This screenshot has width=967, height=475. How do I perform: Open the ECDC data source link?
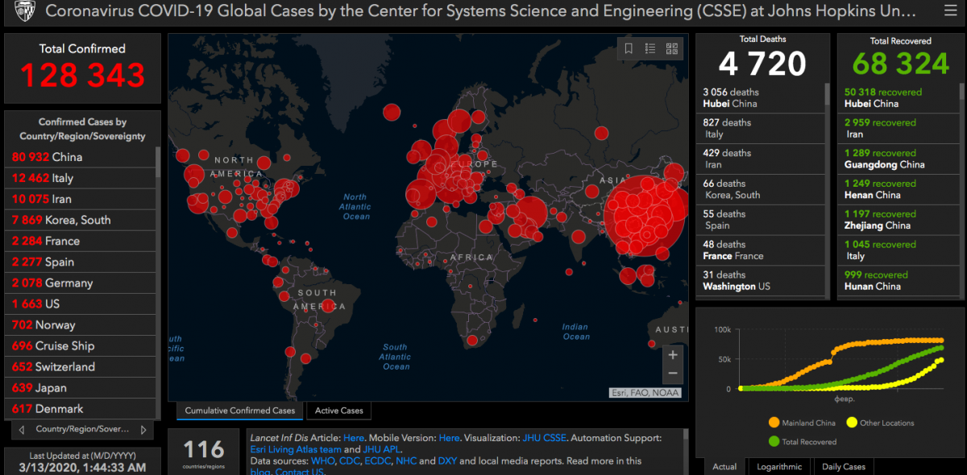pyautogui.click(x=378, y=461)
